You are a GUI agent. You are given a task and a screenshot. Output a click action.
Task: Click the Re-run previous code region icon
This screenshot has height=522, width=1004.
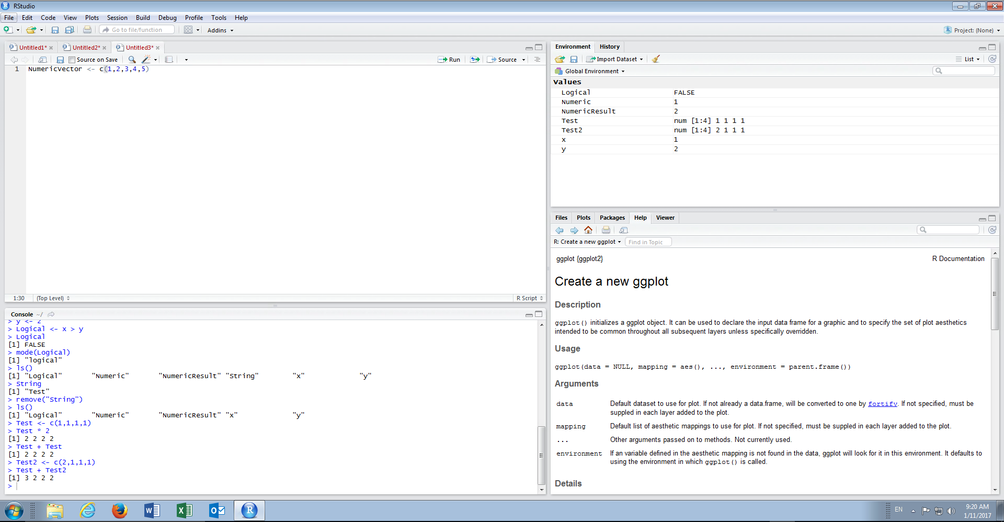tap(475, 60)
